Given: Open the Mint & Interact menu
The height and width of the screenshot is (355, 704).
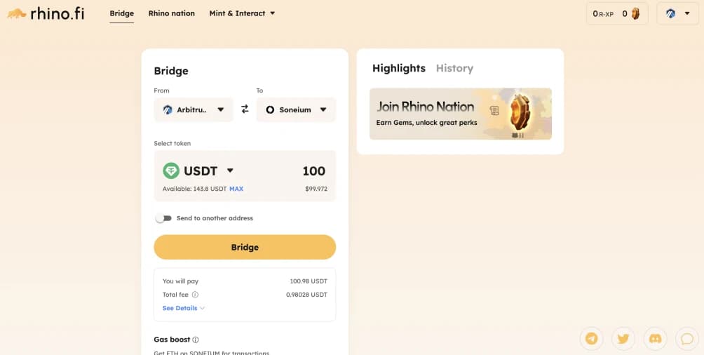Looking at the screenshot, I should (242, 13).
